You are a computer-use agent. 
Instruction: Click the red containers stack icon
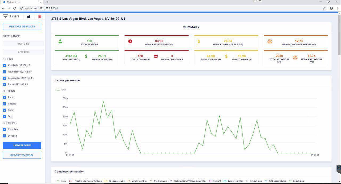[x=156, y=56]
